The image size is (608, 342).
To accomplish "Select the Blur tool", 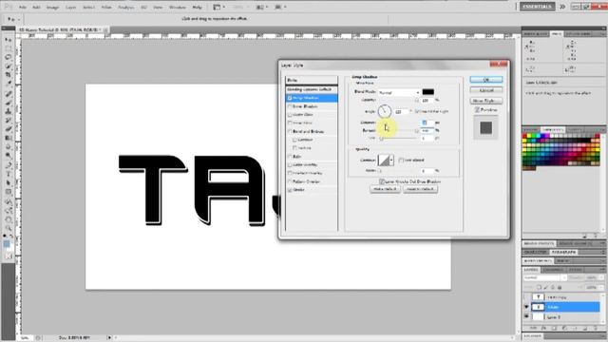I will [8, 146].
